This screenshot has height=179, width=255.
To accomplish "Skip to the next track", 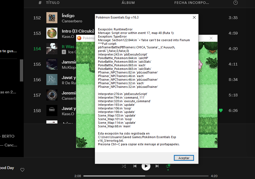I will click(157, 166).
